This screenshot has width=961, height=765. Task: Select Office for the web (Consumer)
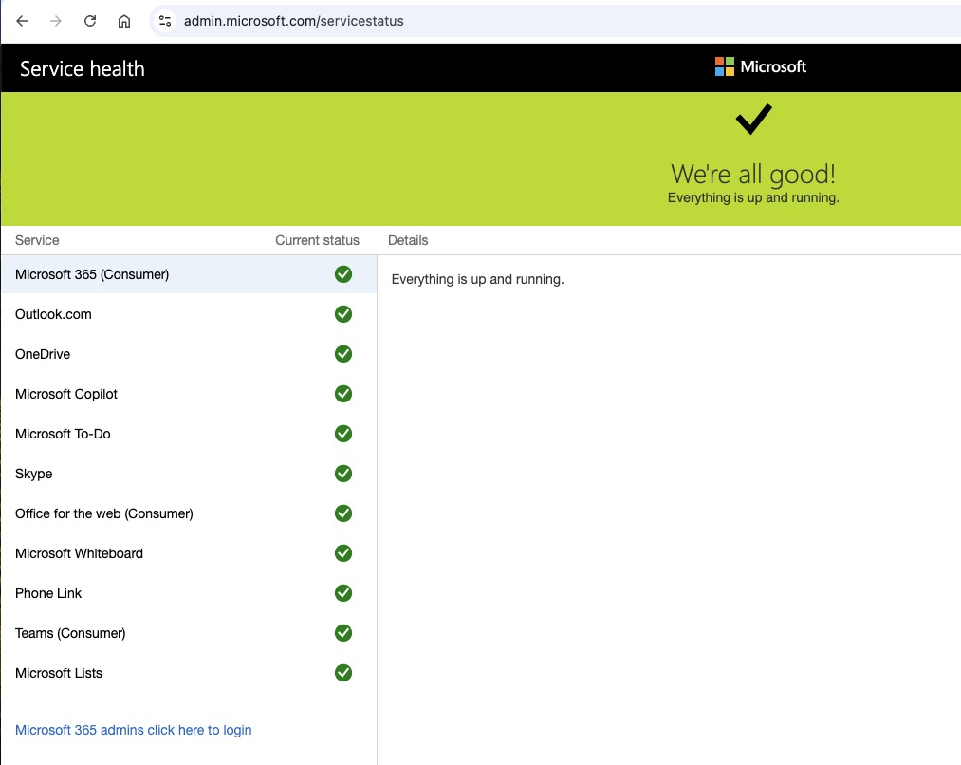(x=189, y=513)
